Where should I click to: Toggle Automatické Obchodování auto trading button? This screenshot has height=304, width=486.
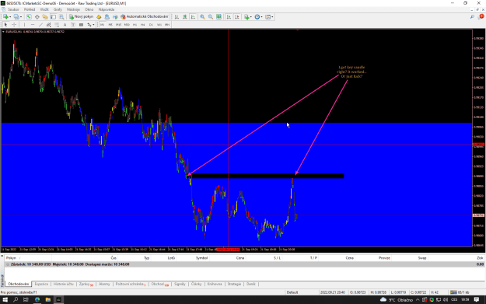(x=145, y=17)
